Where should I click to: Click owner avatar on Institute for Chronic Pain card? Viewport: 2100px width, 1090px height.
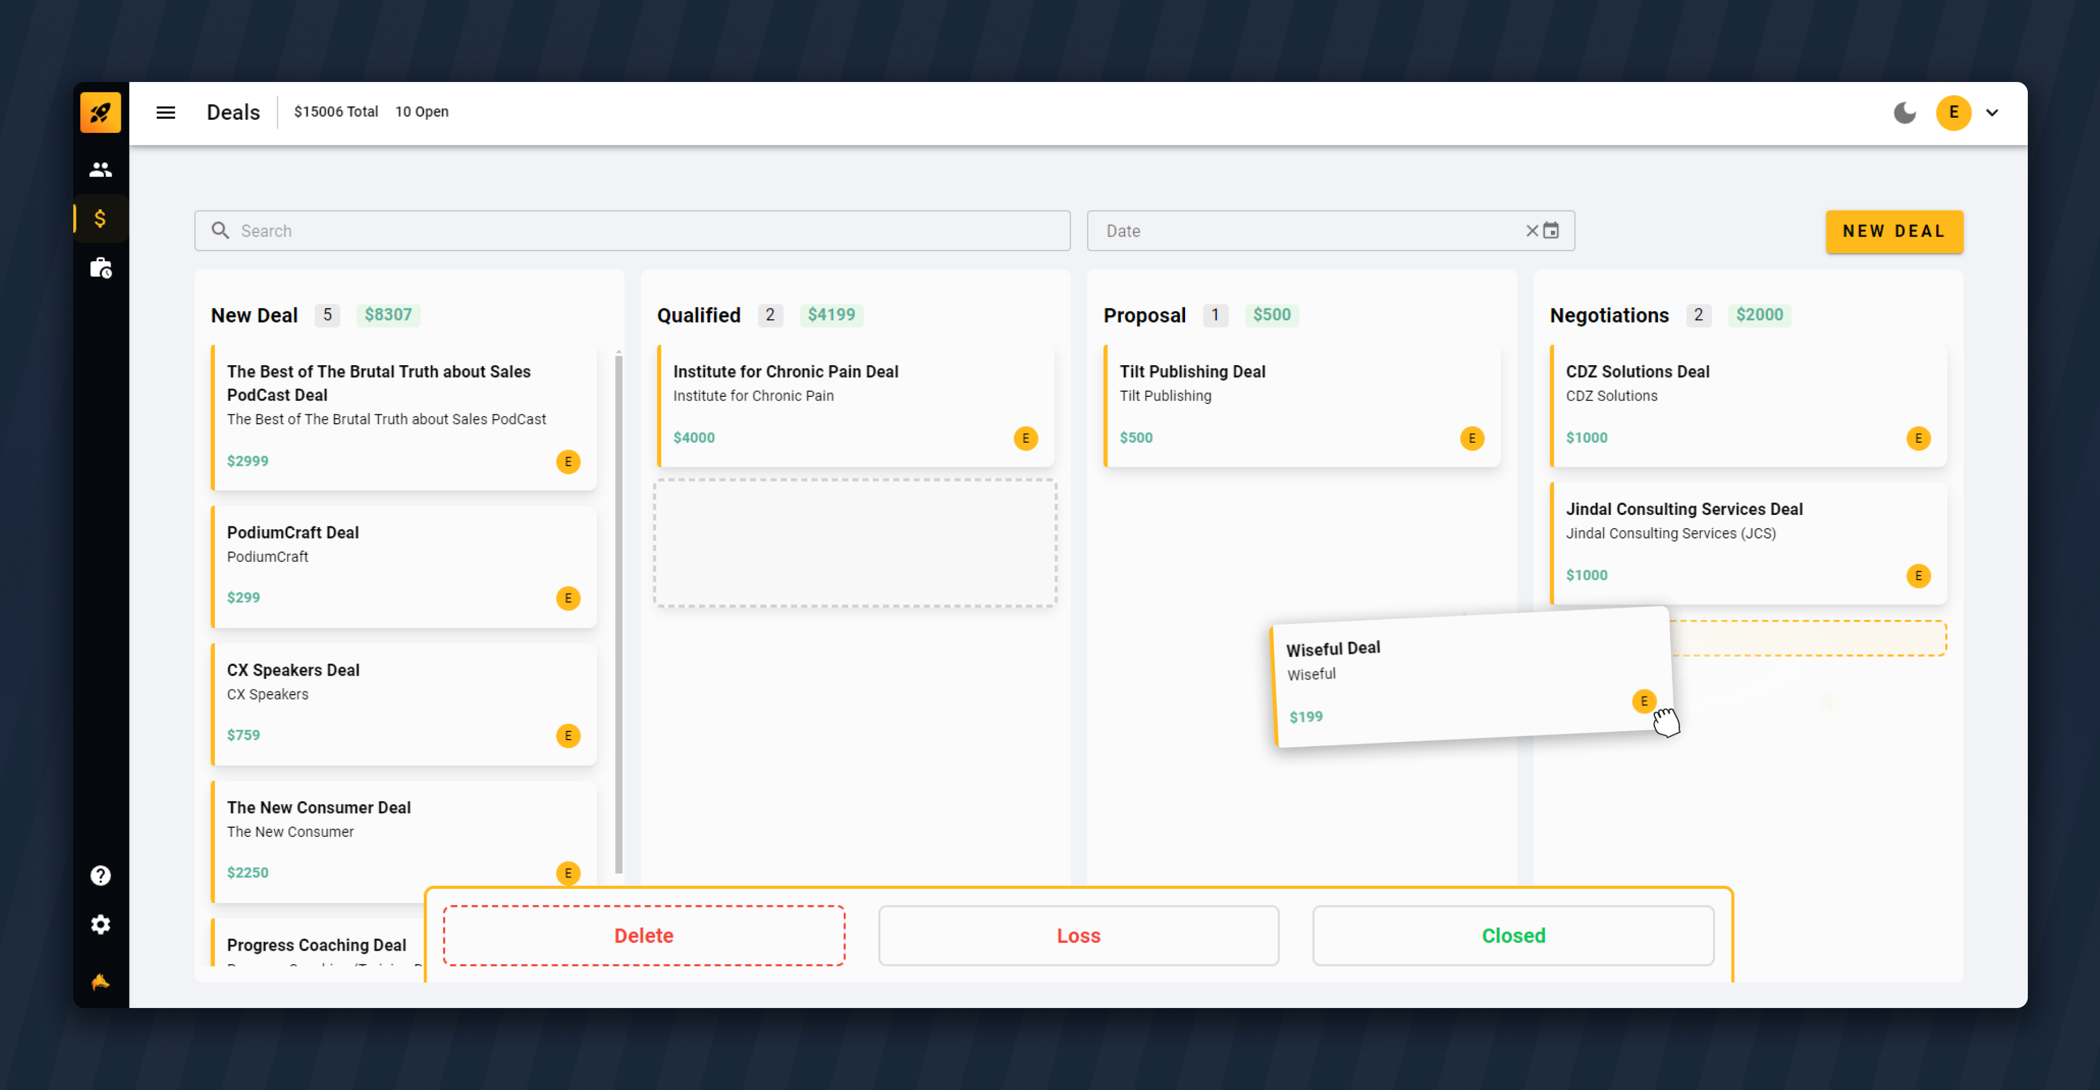click(1025, 438)
